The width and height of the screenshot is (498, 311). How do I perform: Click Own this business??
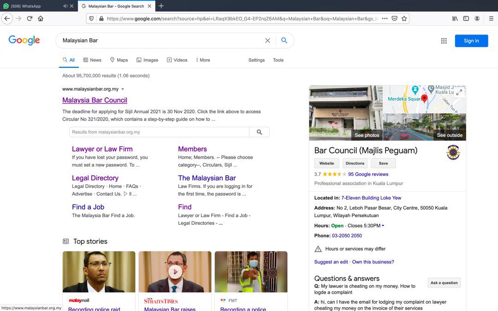[x=373, y=262]
